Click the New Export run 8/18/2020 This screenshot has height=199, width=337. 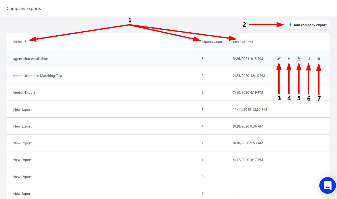(x=22, y=143)
